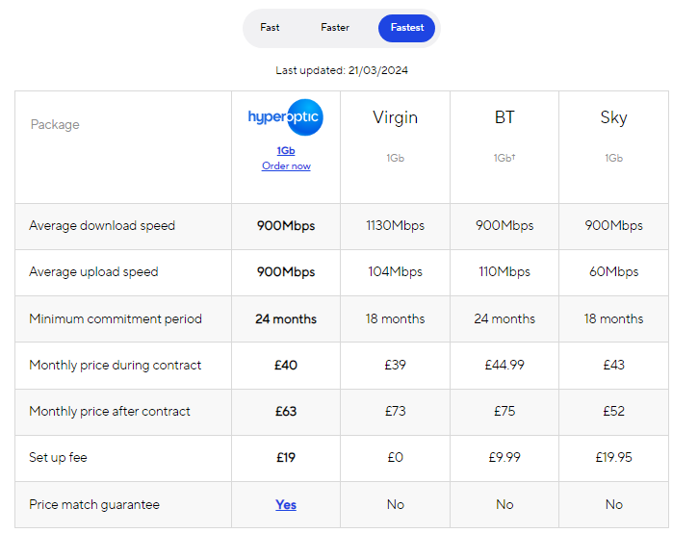Click the BT 1Gb package label

[x=504, y=158]
